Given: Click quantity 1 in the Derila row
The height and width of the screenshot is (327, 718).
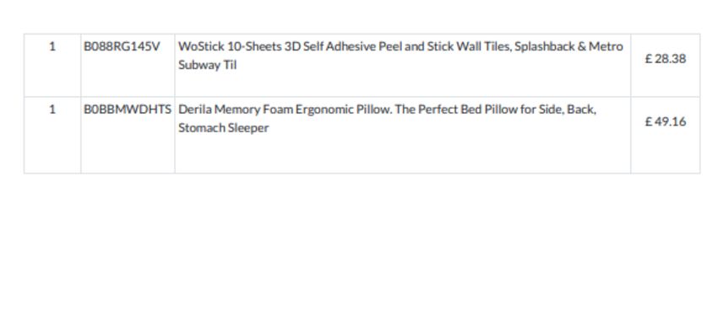Looking at the screenshot, I should pyautogui.click(x=52, y=110).
